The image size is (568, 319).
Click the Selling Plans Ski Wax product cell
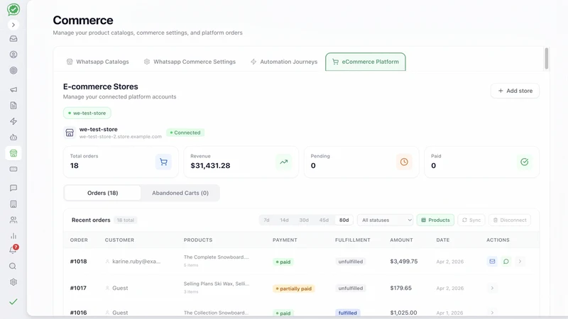click(217, 287)
